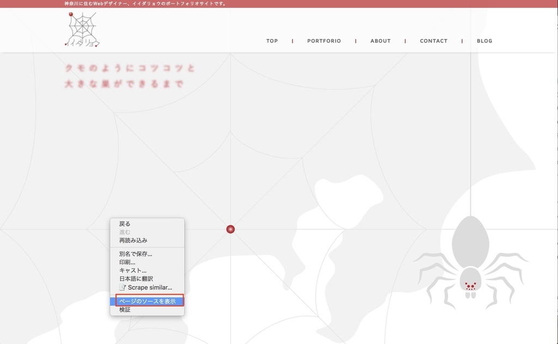The height and width of the screenshot is (344, 558).
Task: Click the 大きな巣ができるまで headline text
Action: [x=124, y=84]
